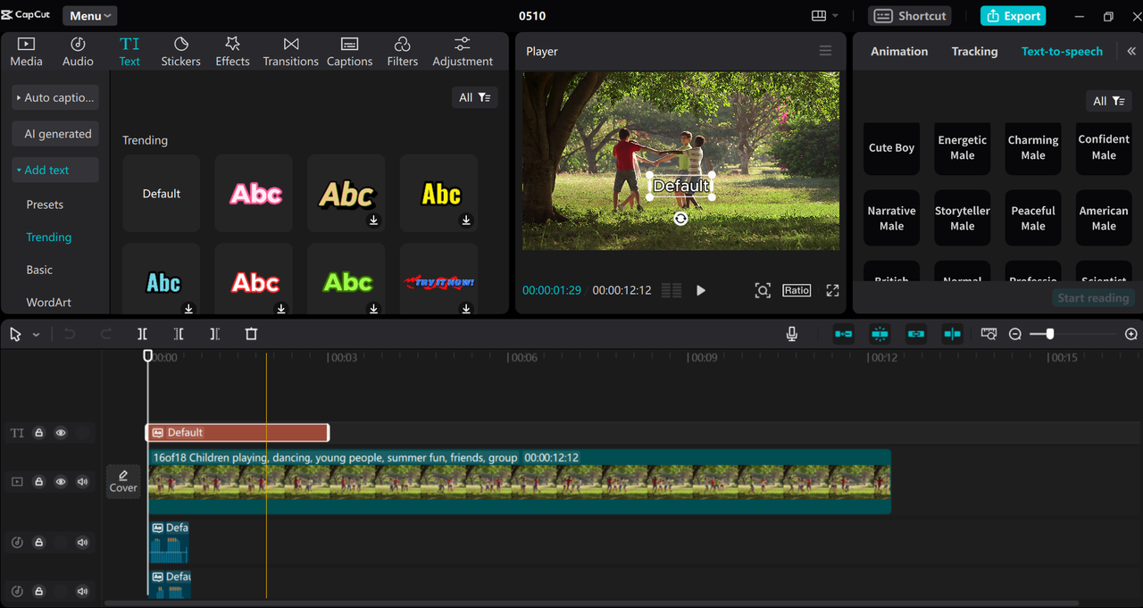Toggle the lock on the video track

pos(39,482)
